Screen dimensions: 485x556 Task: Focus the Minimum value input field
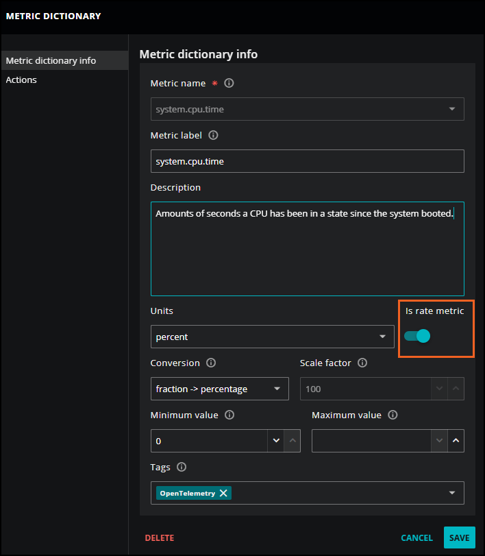tap(209, 441)
